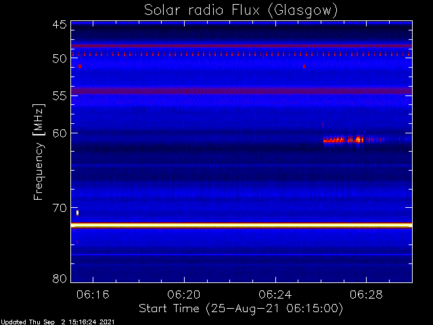This screenshot has width=433, height=325.
Task: Click the 06:16 time tick label
Action: tap(93, 295)
